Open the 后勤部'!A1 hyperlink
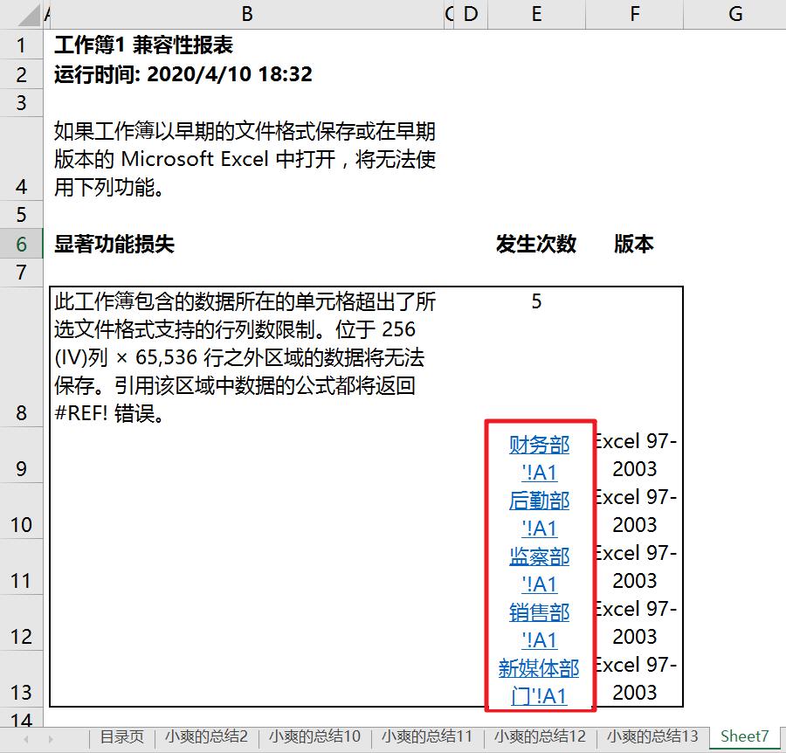 tap(538, 512)
